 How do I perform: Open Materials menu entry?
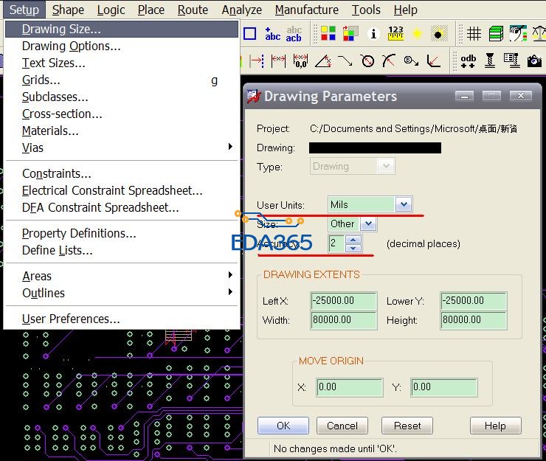122,131
